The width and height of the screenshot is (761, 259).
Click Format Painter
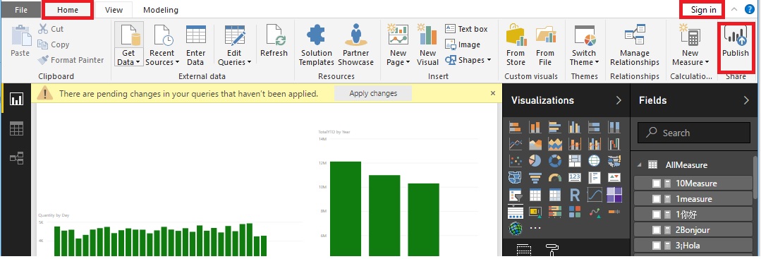point(71,60)
